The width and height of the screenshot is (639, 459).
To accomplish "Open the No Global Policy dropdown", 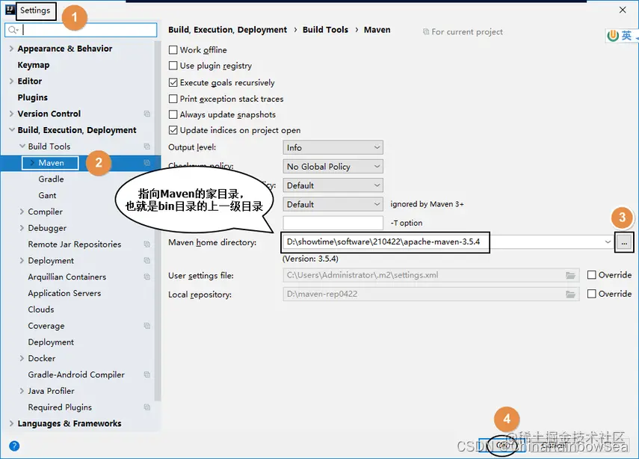I will tap(333, 166).
